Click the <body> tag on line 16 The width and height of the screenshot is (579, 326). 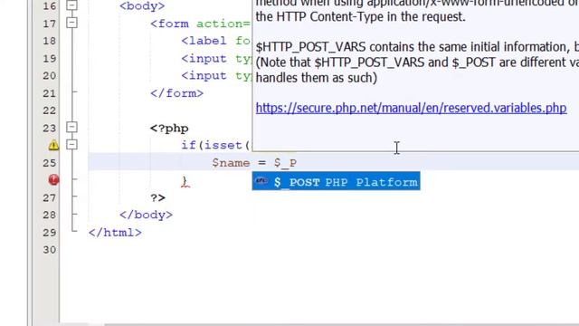(x=142, y=6)
